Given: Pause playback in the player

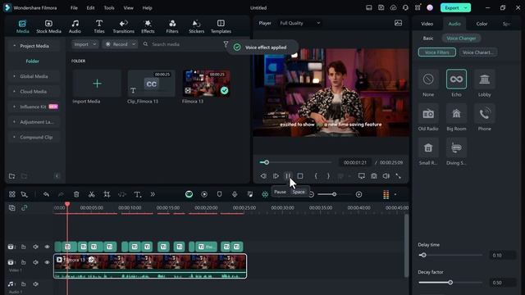Looking at the screenshot, I should tap(288, 176).
